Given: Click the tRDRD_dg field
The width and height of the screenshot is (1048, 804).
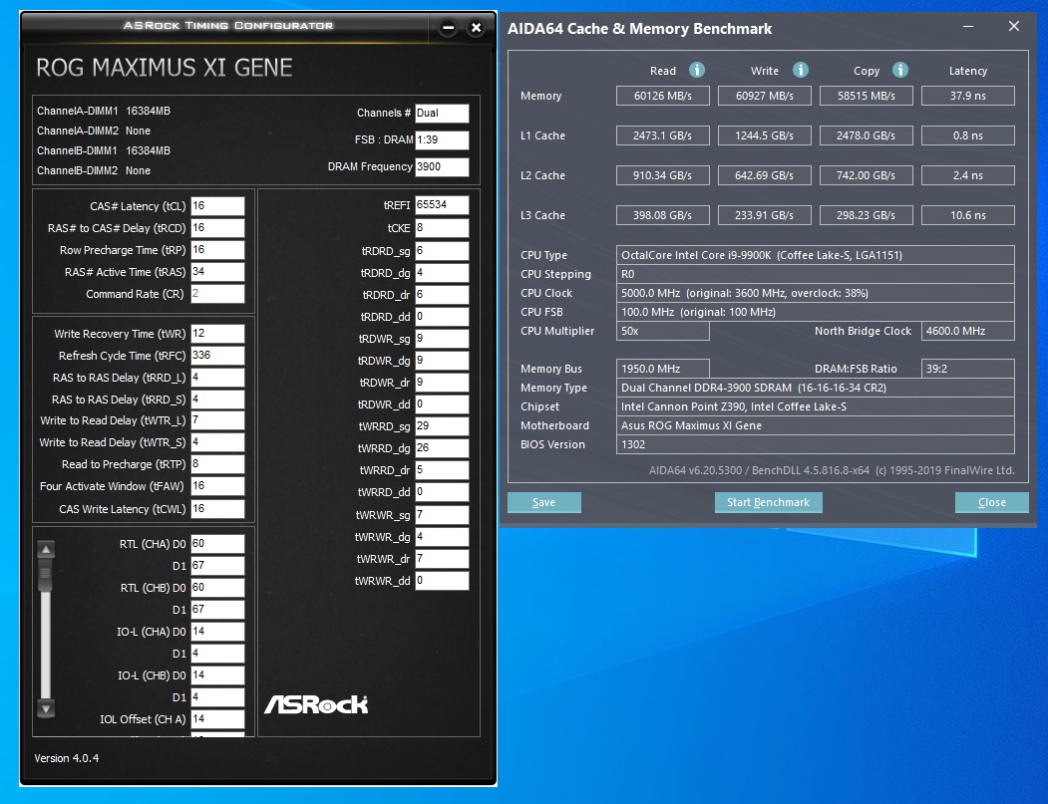Looking at the screenshot, I should [x=442, y=273].
